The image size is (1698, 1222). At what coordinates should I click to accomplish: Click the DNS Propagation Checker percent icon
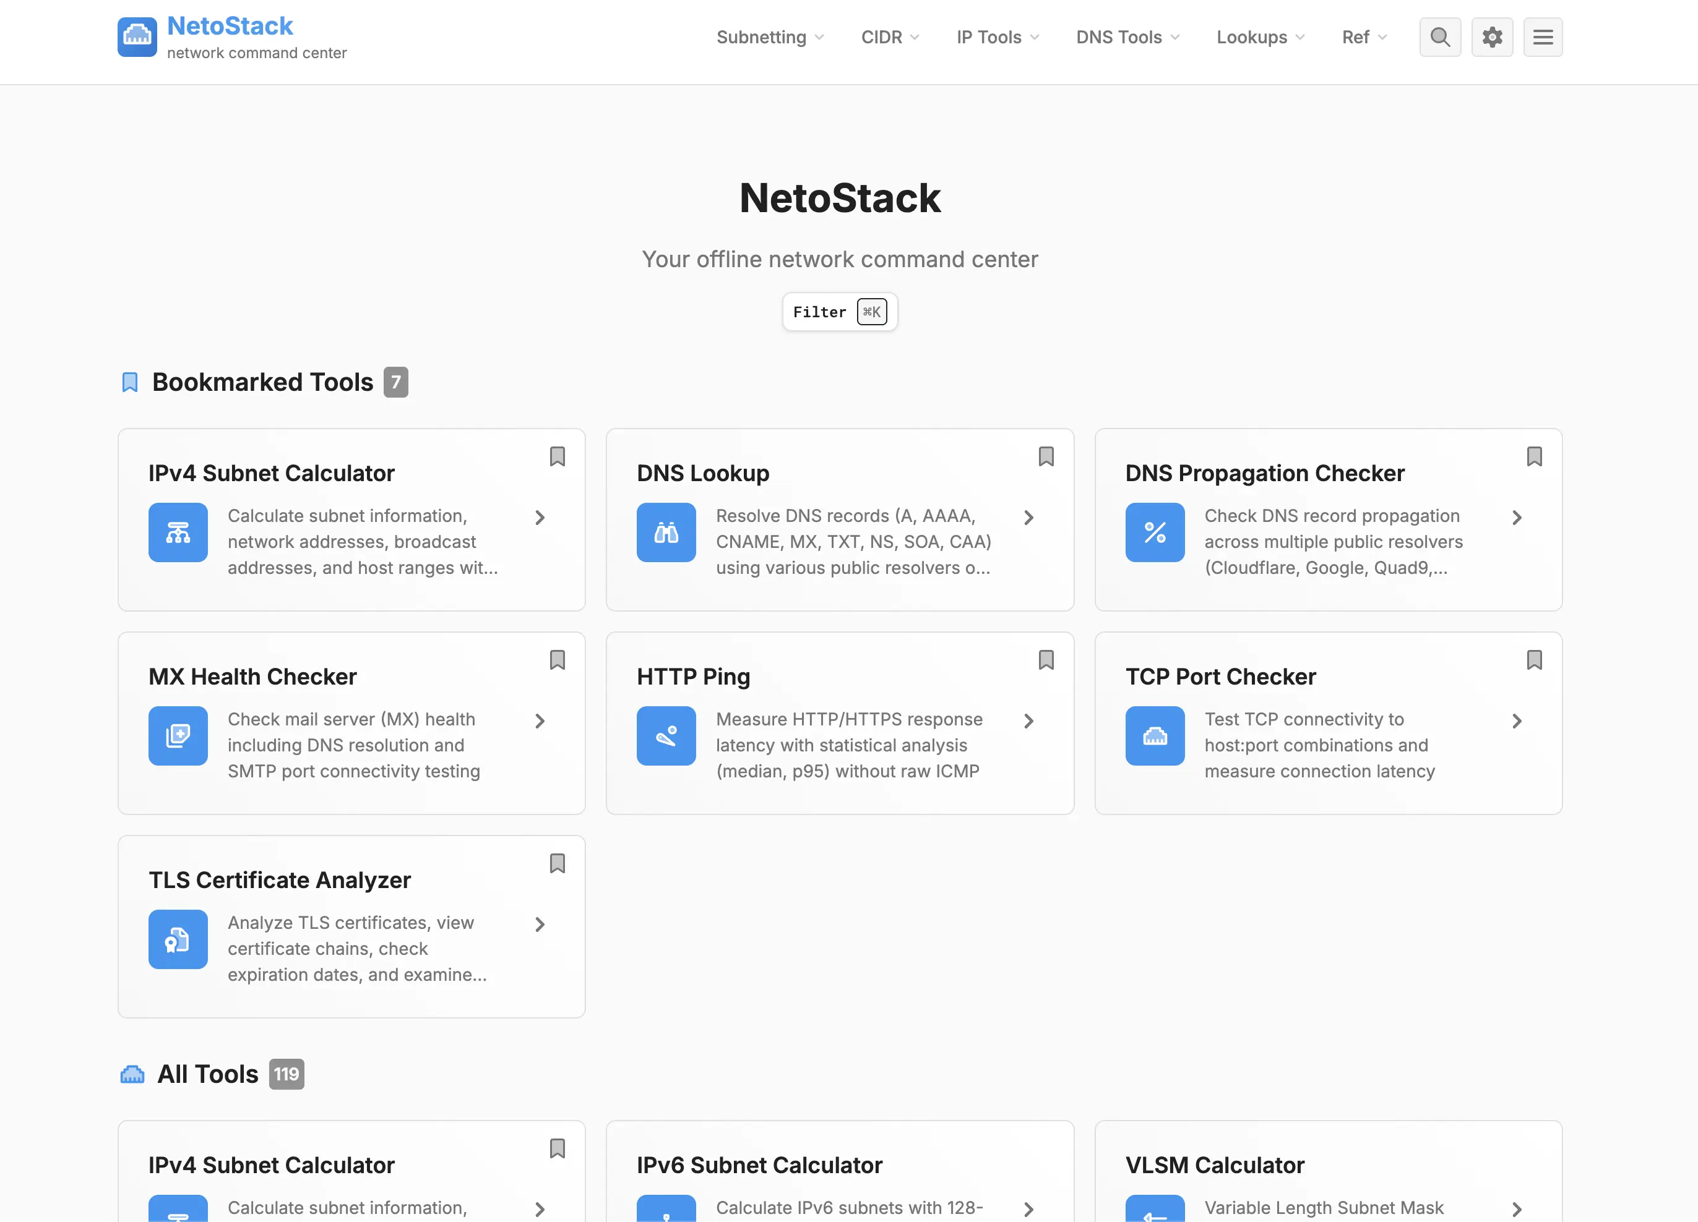(1153, 532)
